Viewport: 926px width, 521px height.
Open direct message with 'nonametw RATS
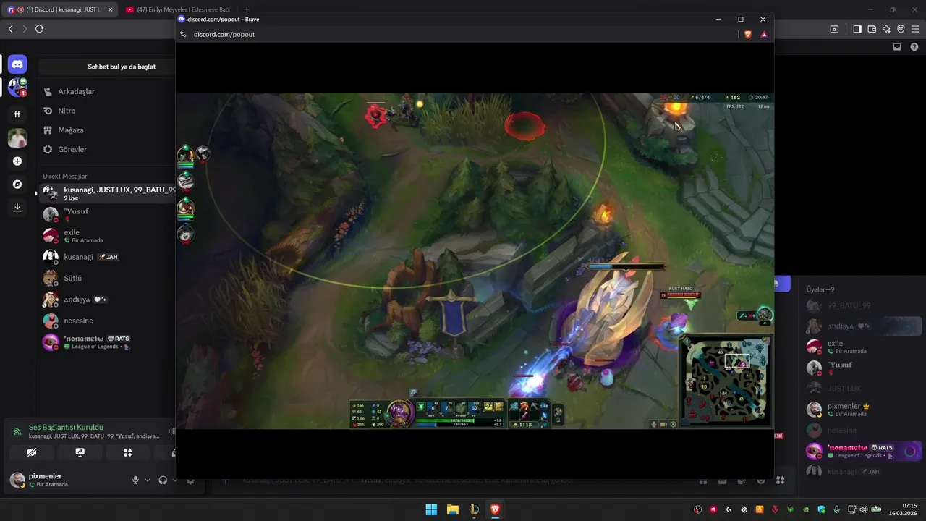pyautogui.click(x=107, y=342)
